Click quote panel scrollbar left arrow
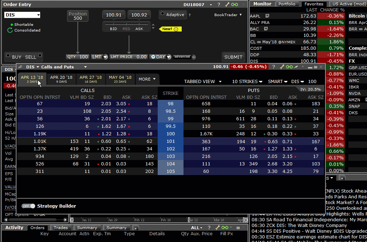Screen dimensions: 367x242 pyautogui.click(x=6, y=220)
